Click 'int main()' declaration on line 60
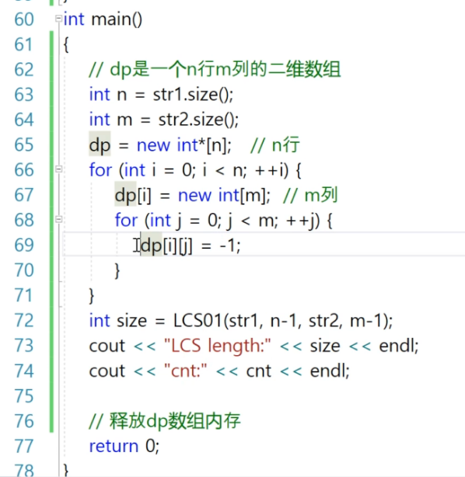 pos(103,19)
